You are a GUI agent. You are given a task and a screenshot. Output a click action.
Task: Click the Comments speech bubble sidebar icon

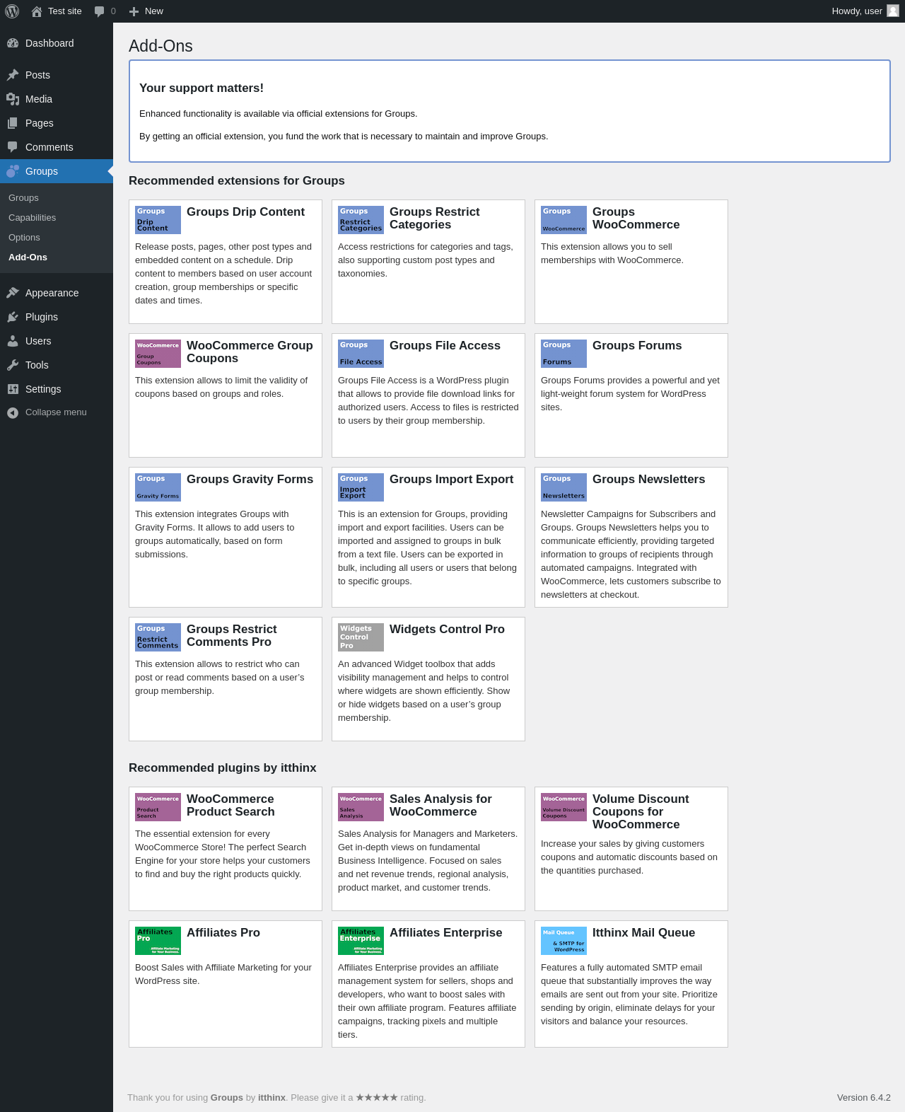coord(13,147)
